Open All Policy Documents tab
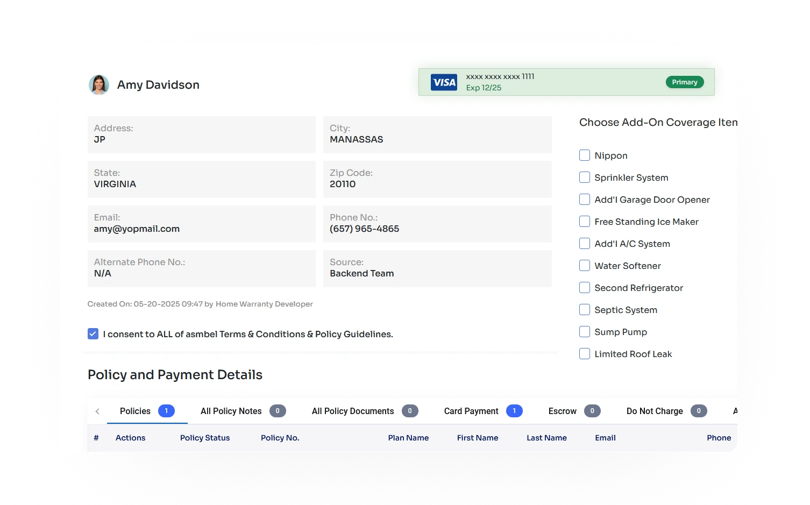The width and height of the screenshot is (810, 505). 365,411
